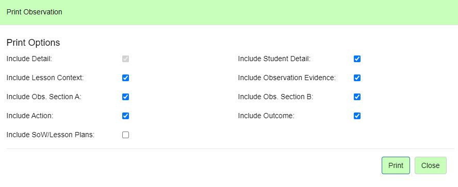Disable the Include Observation Evidence checkbox
The height and width of the screenshot is (187, 458).
[x=357, y=78]
